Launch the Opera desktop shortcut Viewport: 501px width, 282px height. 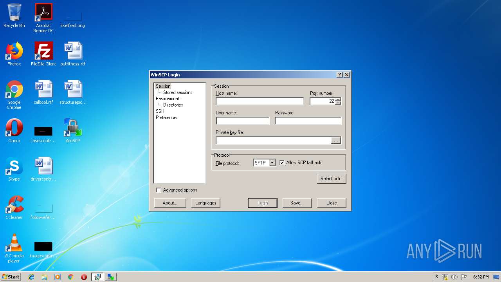tap(14, 131)
